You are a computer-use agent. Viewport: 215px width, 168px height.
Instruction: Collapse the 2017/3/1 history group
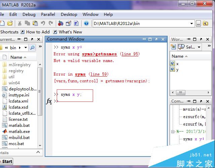173,132
